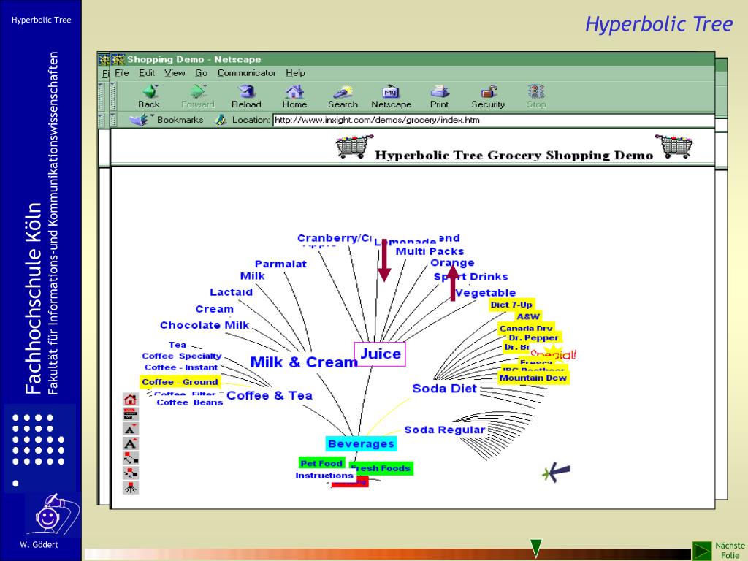
Task: Select the A&W item
Action: (x=528, y=316)
